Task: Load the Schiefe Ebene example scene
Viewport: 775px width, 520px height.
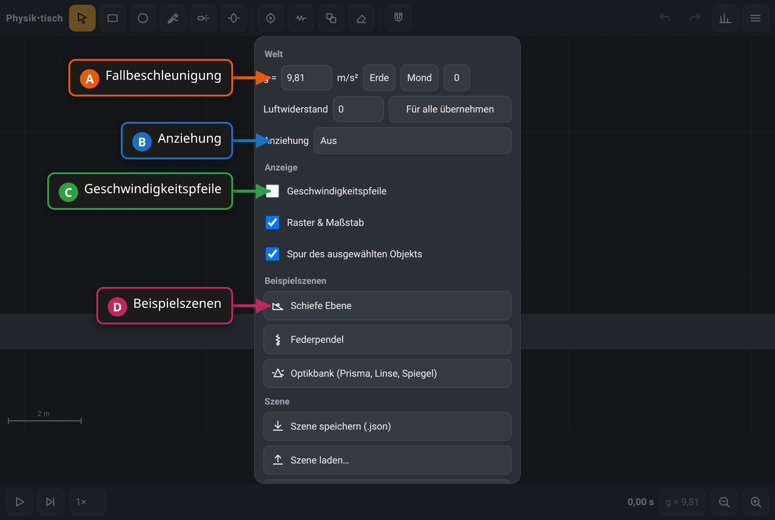Action: coord(387,306)
